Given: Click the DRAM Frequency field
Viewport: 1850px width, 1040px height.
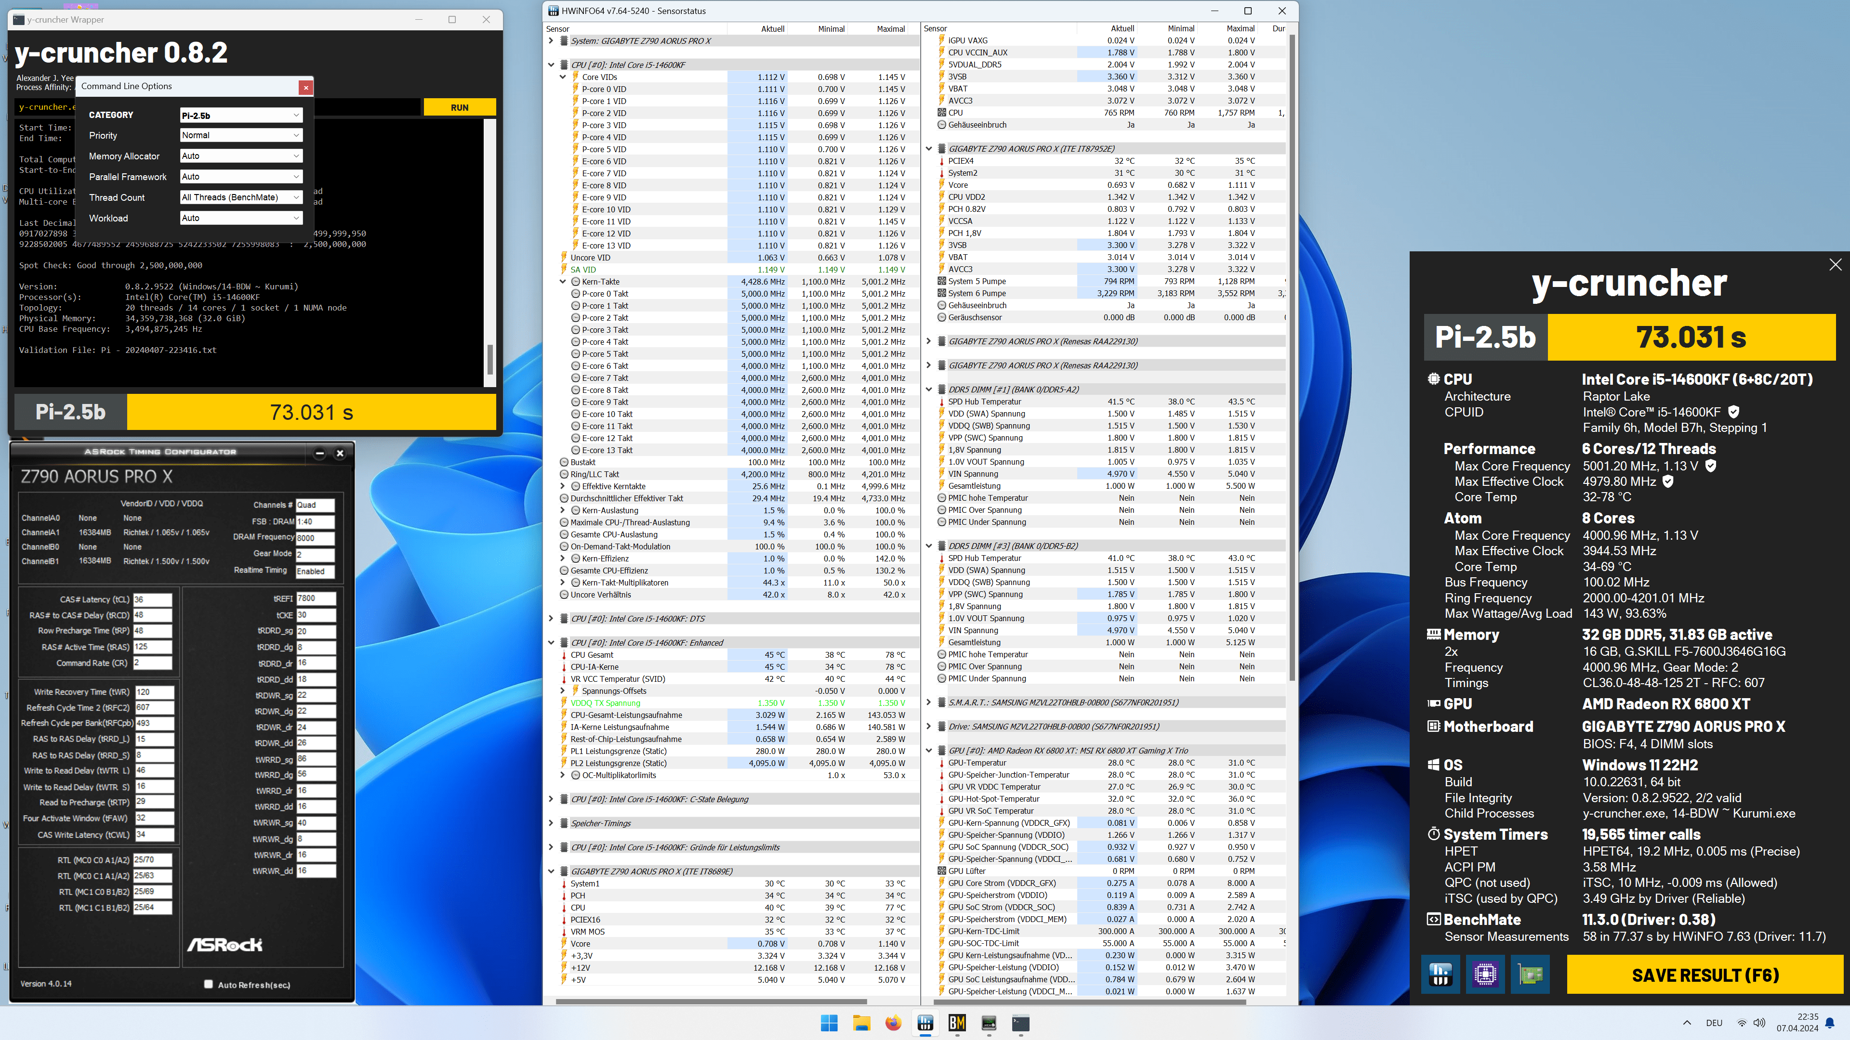Looking at the screenshot, I should pyautogui.click(x=315, y=538).
